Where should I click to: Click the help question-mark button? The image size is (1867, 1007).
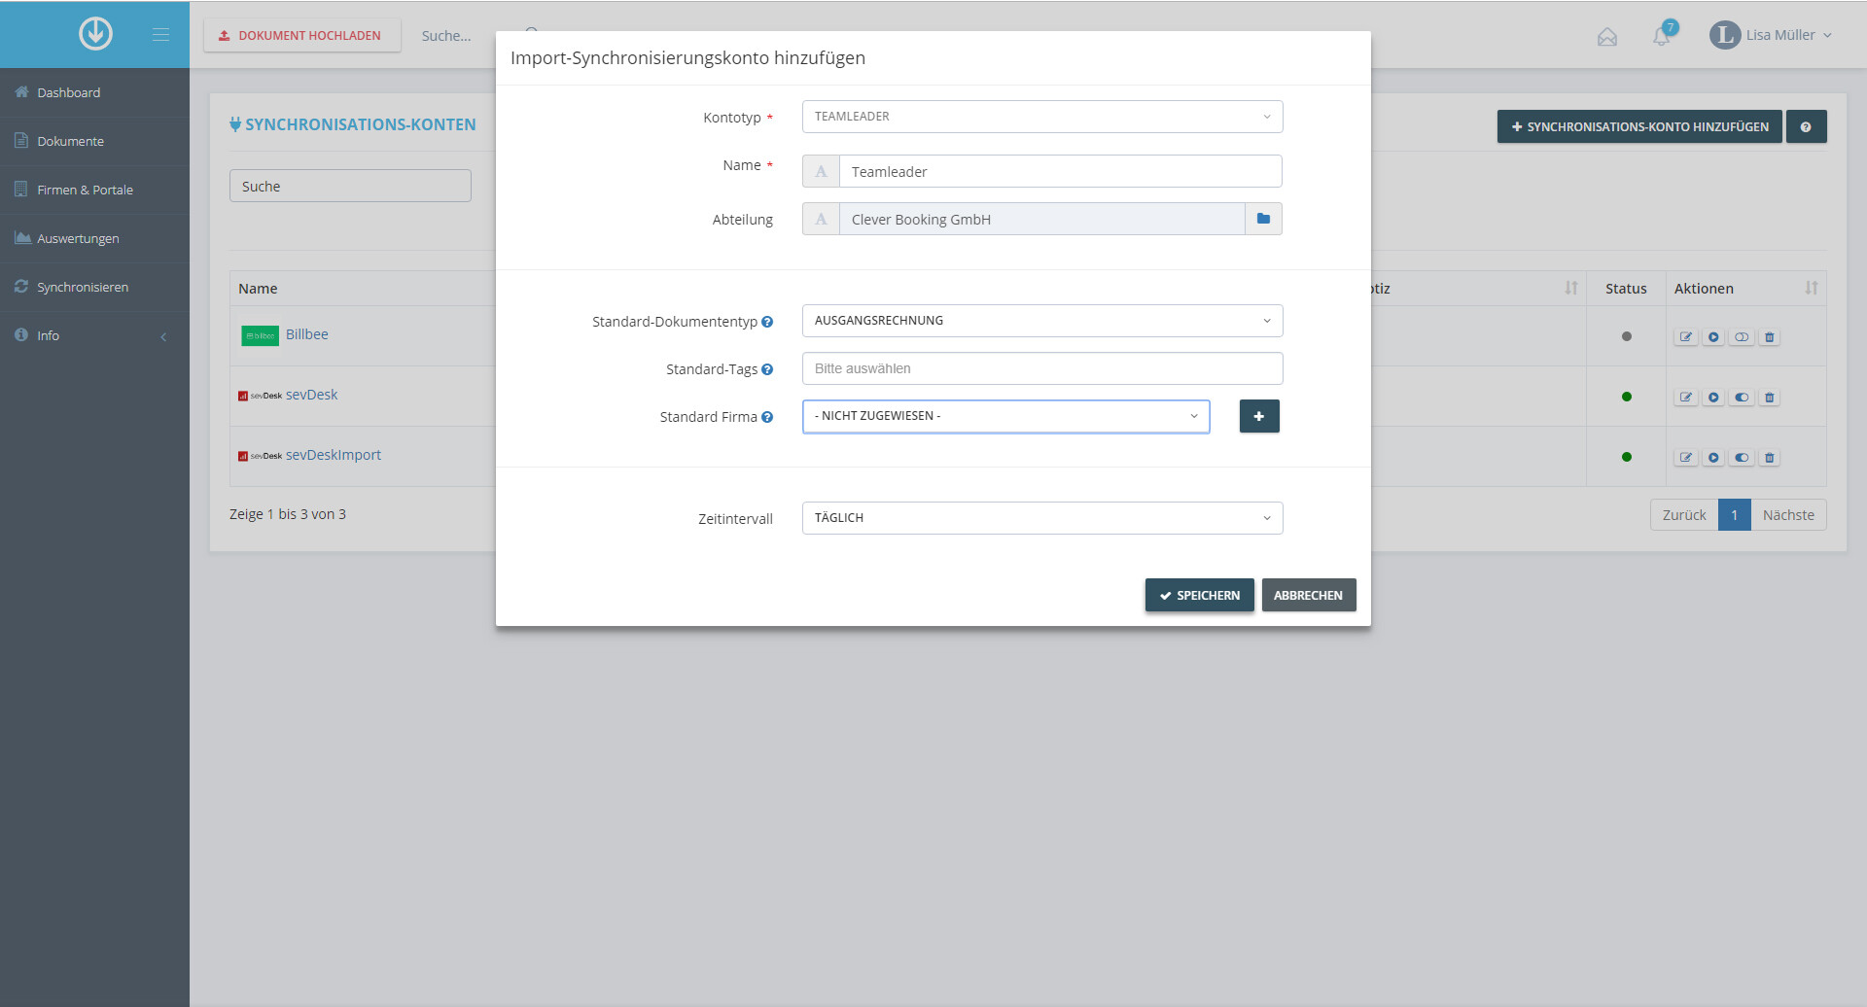click(x=1806, y=127)
